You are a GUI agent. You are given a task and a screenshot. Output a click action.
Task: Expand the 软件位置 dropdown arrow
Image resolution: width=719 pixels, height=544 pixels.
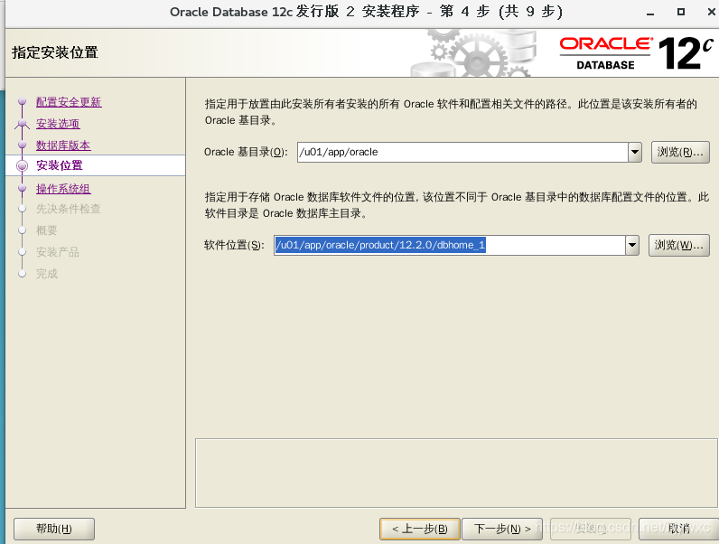pyautogui.click(x=632, y=245)
